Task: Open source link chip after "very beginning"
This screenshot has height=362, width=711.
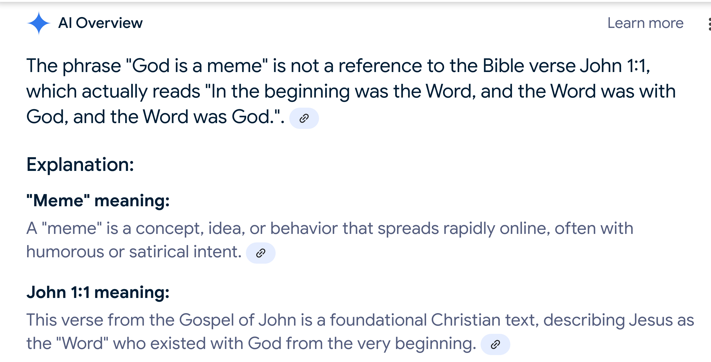Action: [495, 344]
